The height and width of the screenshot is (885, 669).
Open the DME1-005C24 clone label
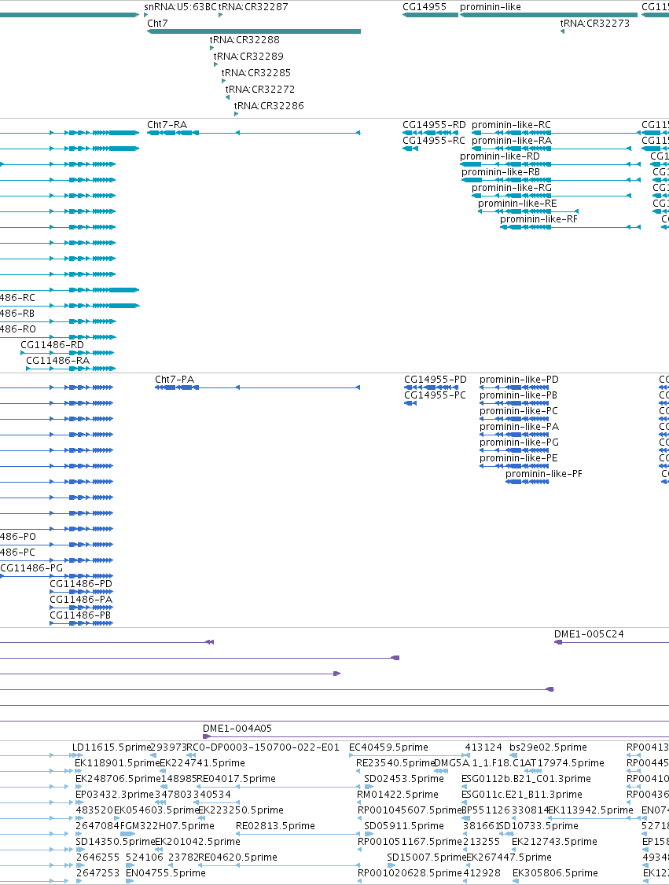click(x=590, y=633)
